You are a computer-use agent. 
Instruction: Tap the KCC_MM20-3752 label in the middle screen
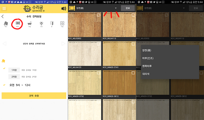coord(76,96)
